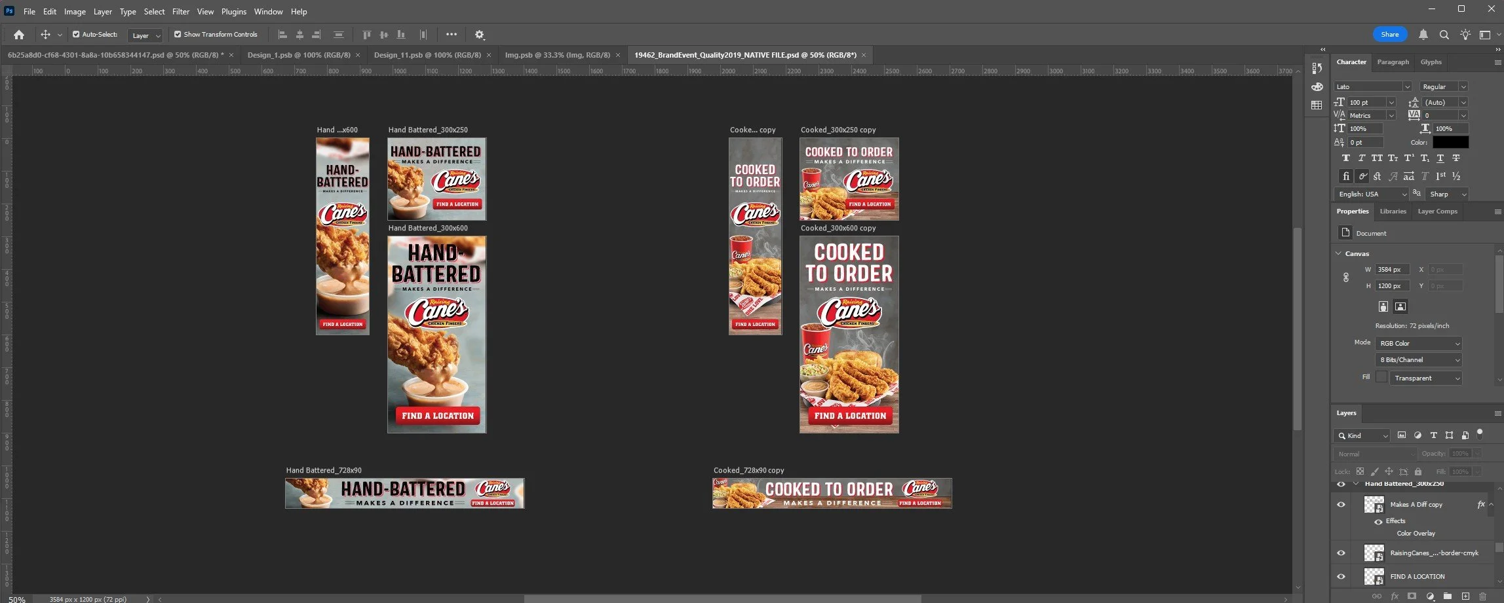The image size is (1504, 603).
Task: Create a new layer group
Action: point(1448,596)
